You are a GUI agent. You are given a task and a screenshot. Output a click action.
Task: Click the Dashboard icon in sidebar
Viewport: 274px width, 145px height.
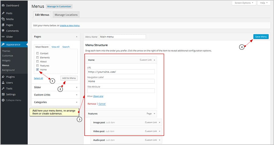(x=3, y=5)
